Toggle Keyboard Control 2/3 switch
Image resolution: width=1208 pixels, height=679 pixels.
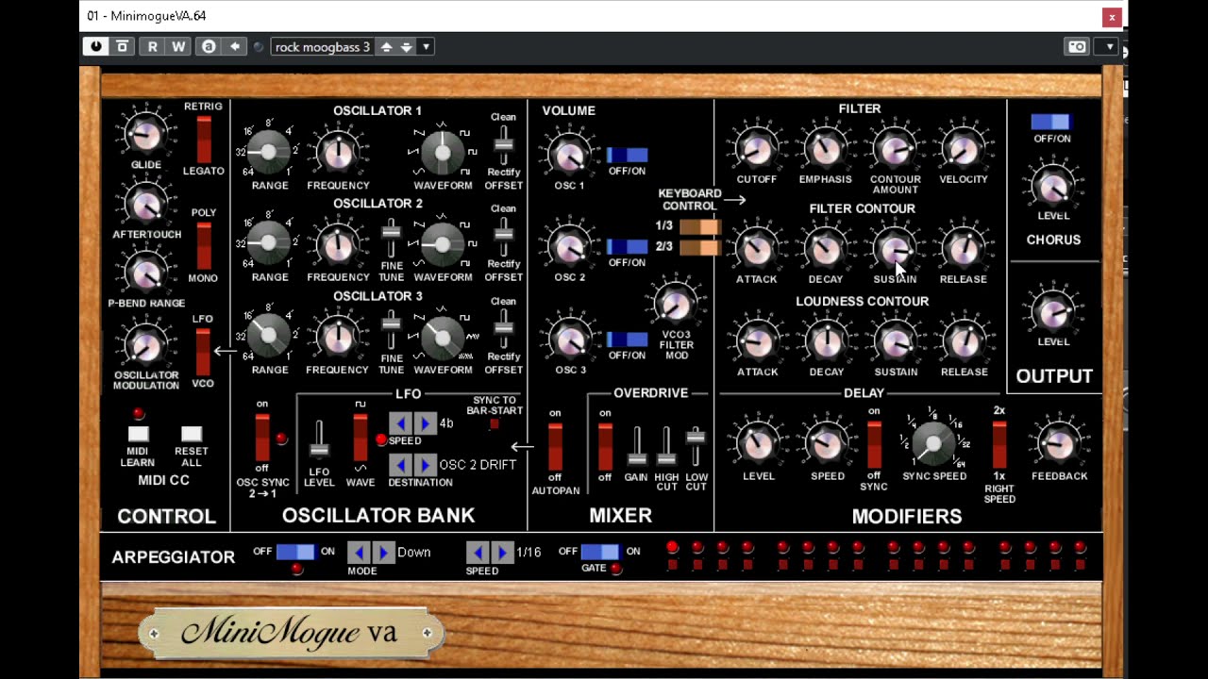click(699, 247)
